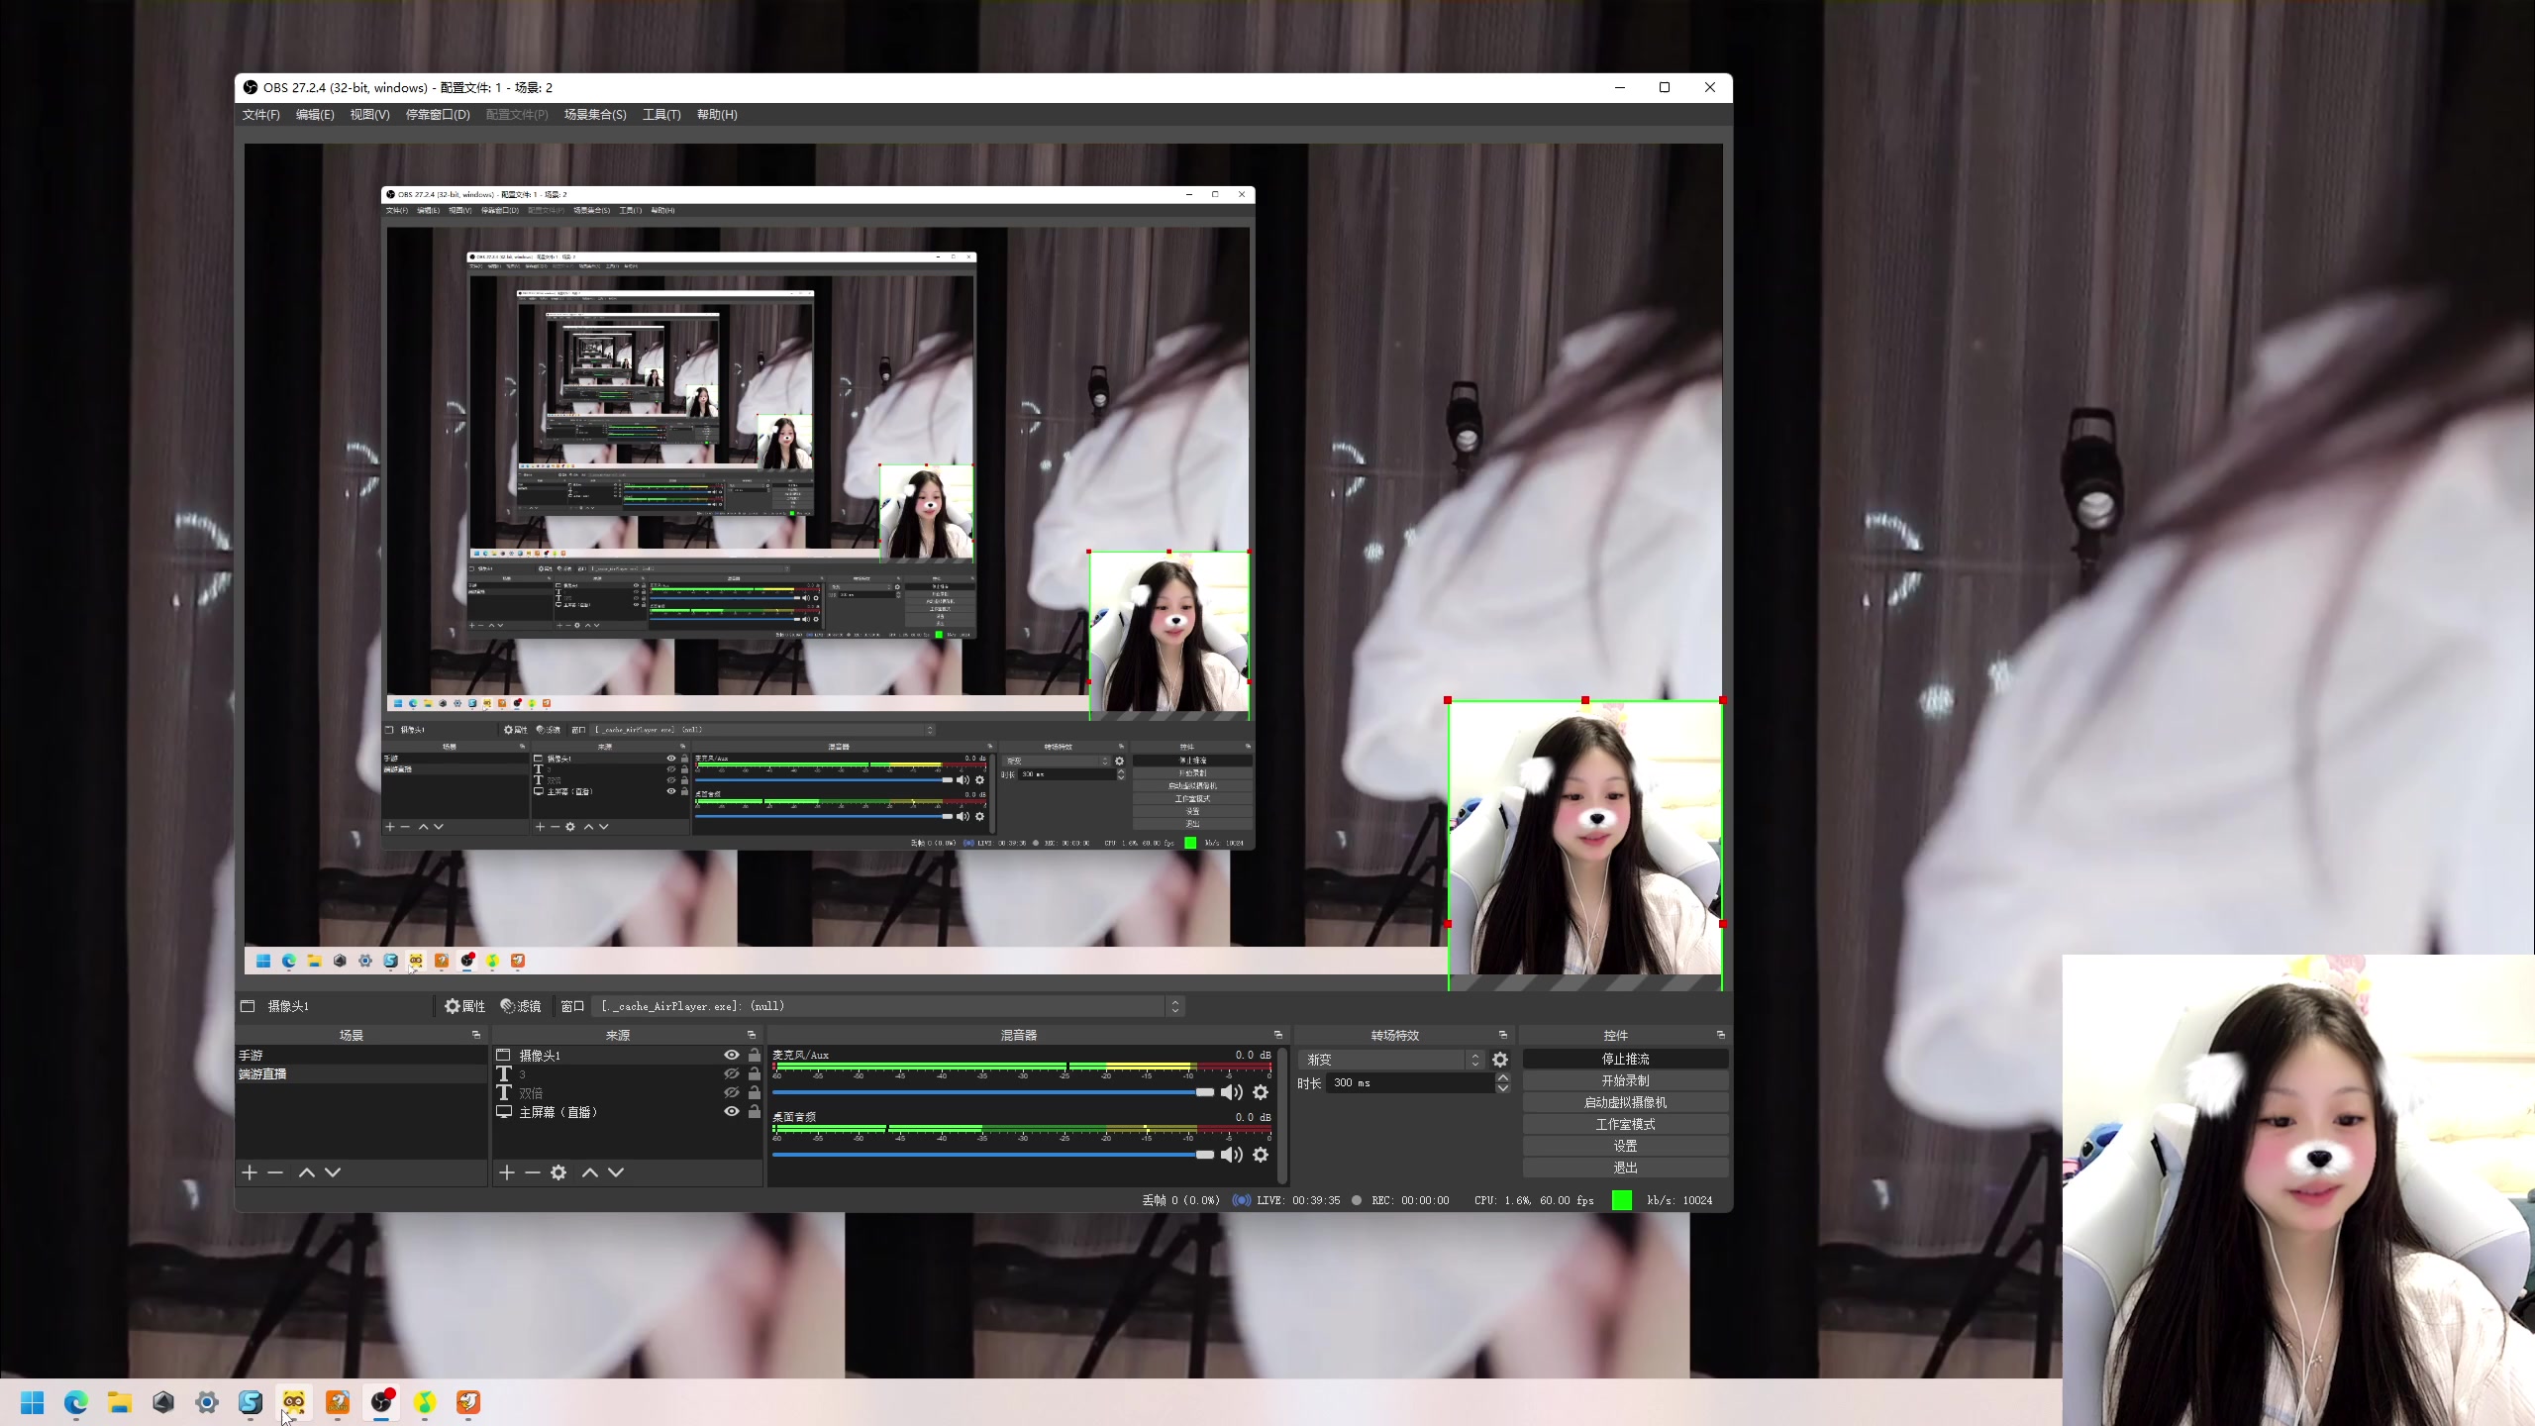
Task: Open the 渐变 transition dropdown
Action: (1390, 1060)
